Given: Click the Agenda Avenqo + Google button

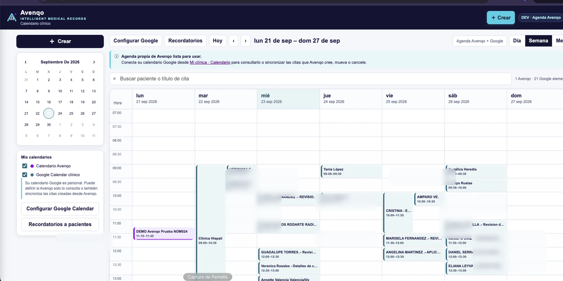Looking at the screenshot, I should (x=480, y=41).
